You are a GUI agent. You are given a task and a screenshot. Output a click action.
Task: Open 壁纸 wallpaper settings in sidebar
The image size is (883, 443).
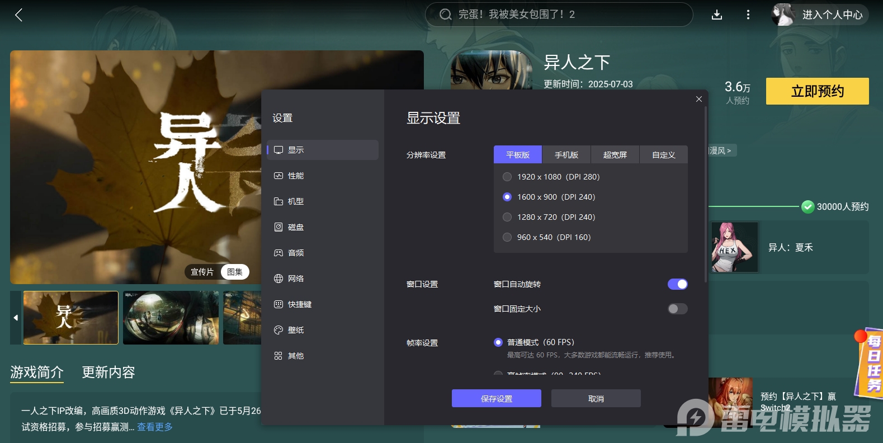pyautogui.click(x=323, y=330)
